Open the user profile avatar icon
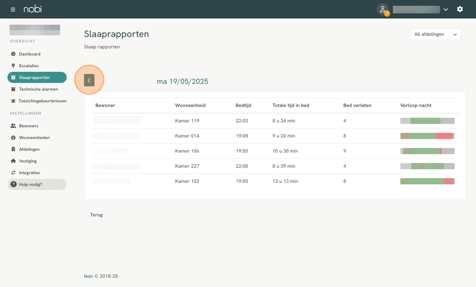This screenshot has height=287, width=476. (382, 9)
